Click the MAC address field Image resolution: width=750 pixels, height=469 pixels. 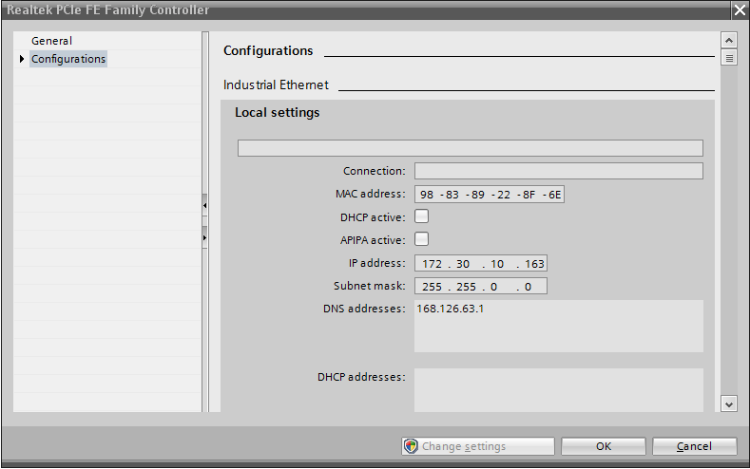point(490,195)
